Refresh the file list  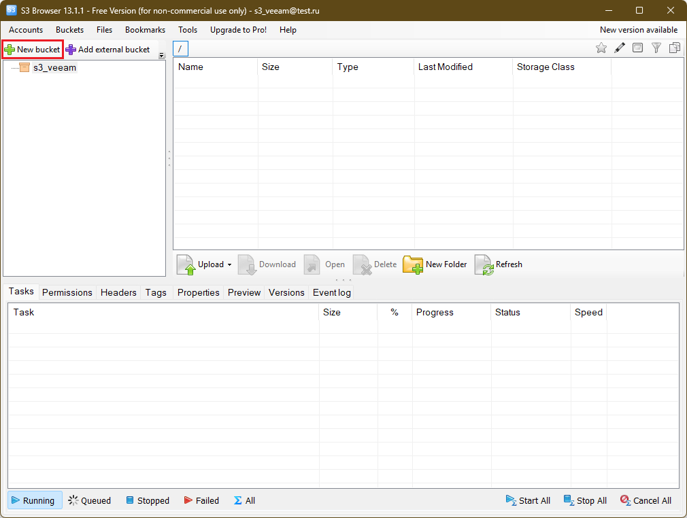pyautogui.click(x=499, y=264)
